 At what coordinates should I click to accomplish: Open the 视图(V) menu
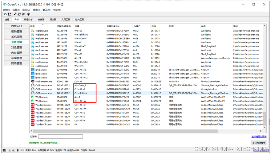16,10
